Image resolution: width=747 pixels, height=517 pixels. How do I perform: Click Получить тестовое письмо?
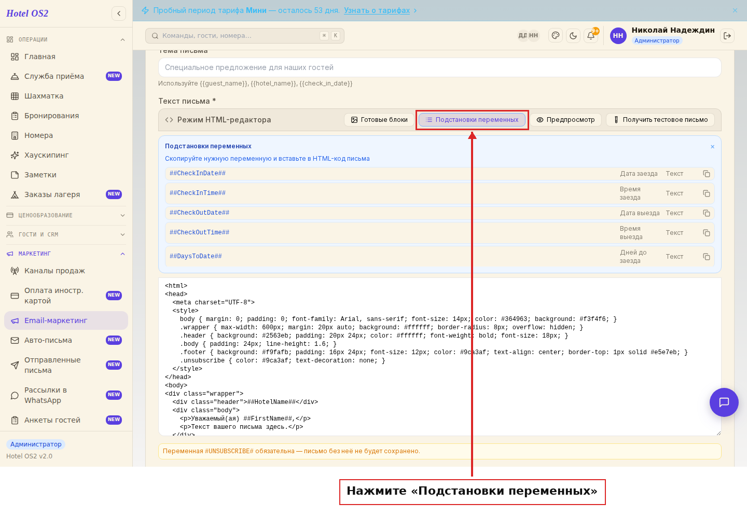[x=660, y=120]
